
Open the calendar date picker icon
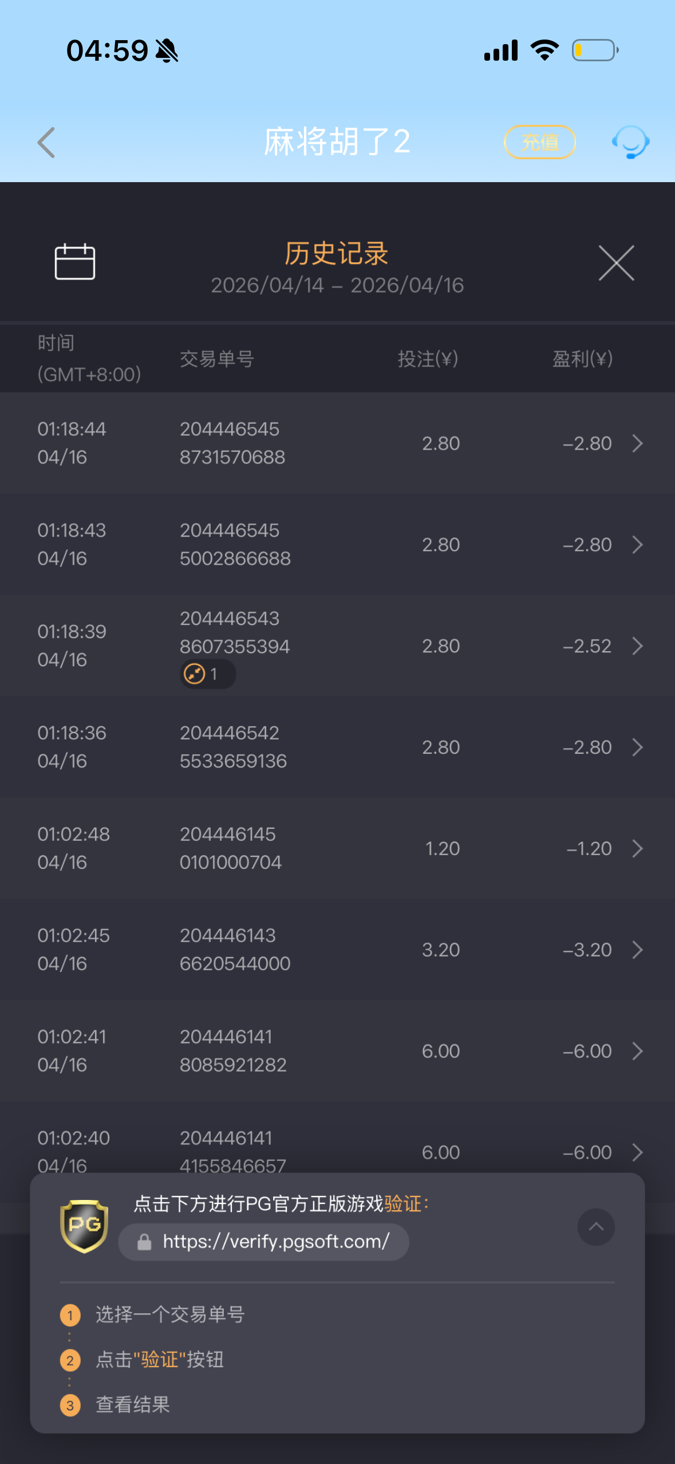(74, 262)
